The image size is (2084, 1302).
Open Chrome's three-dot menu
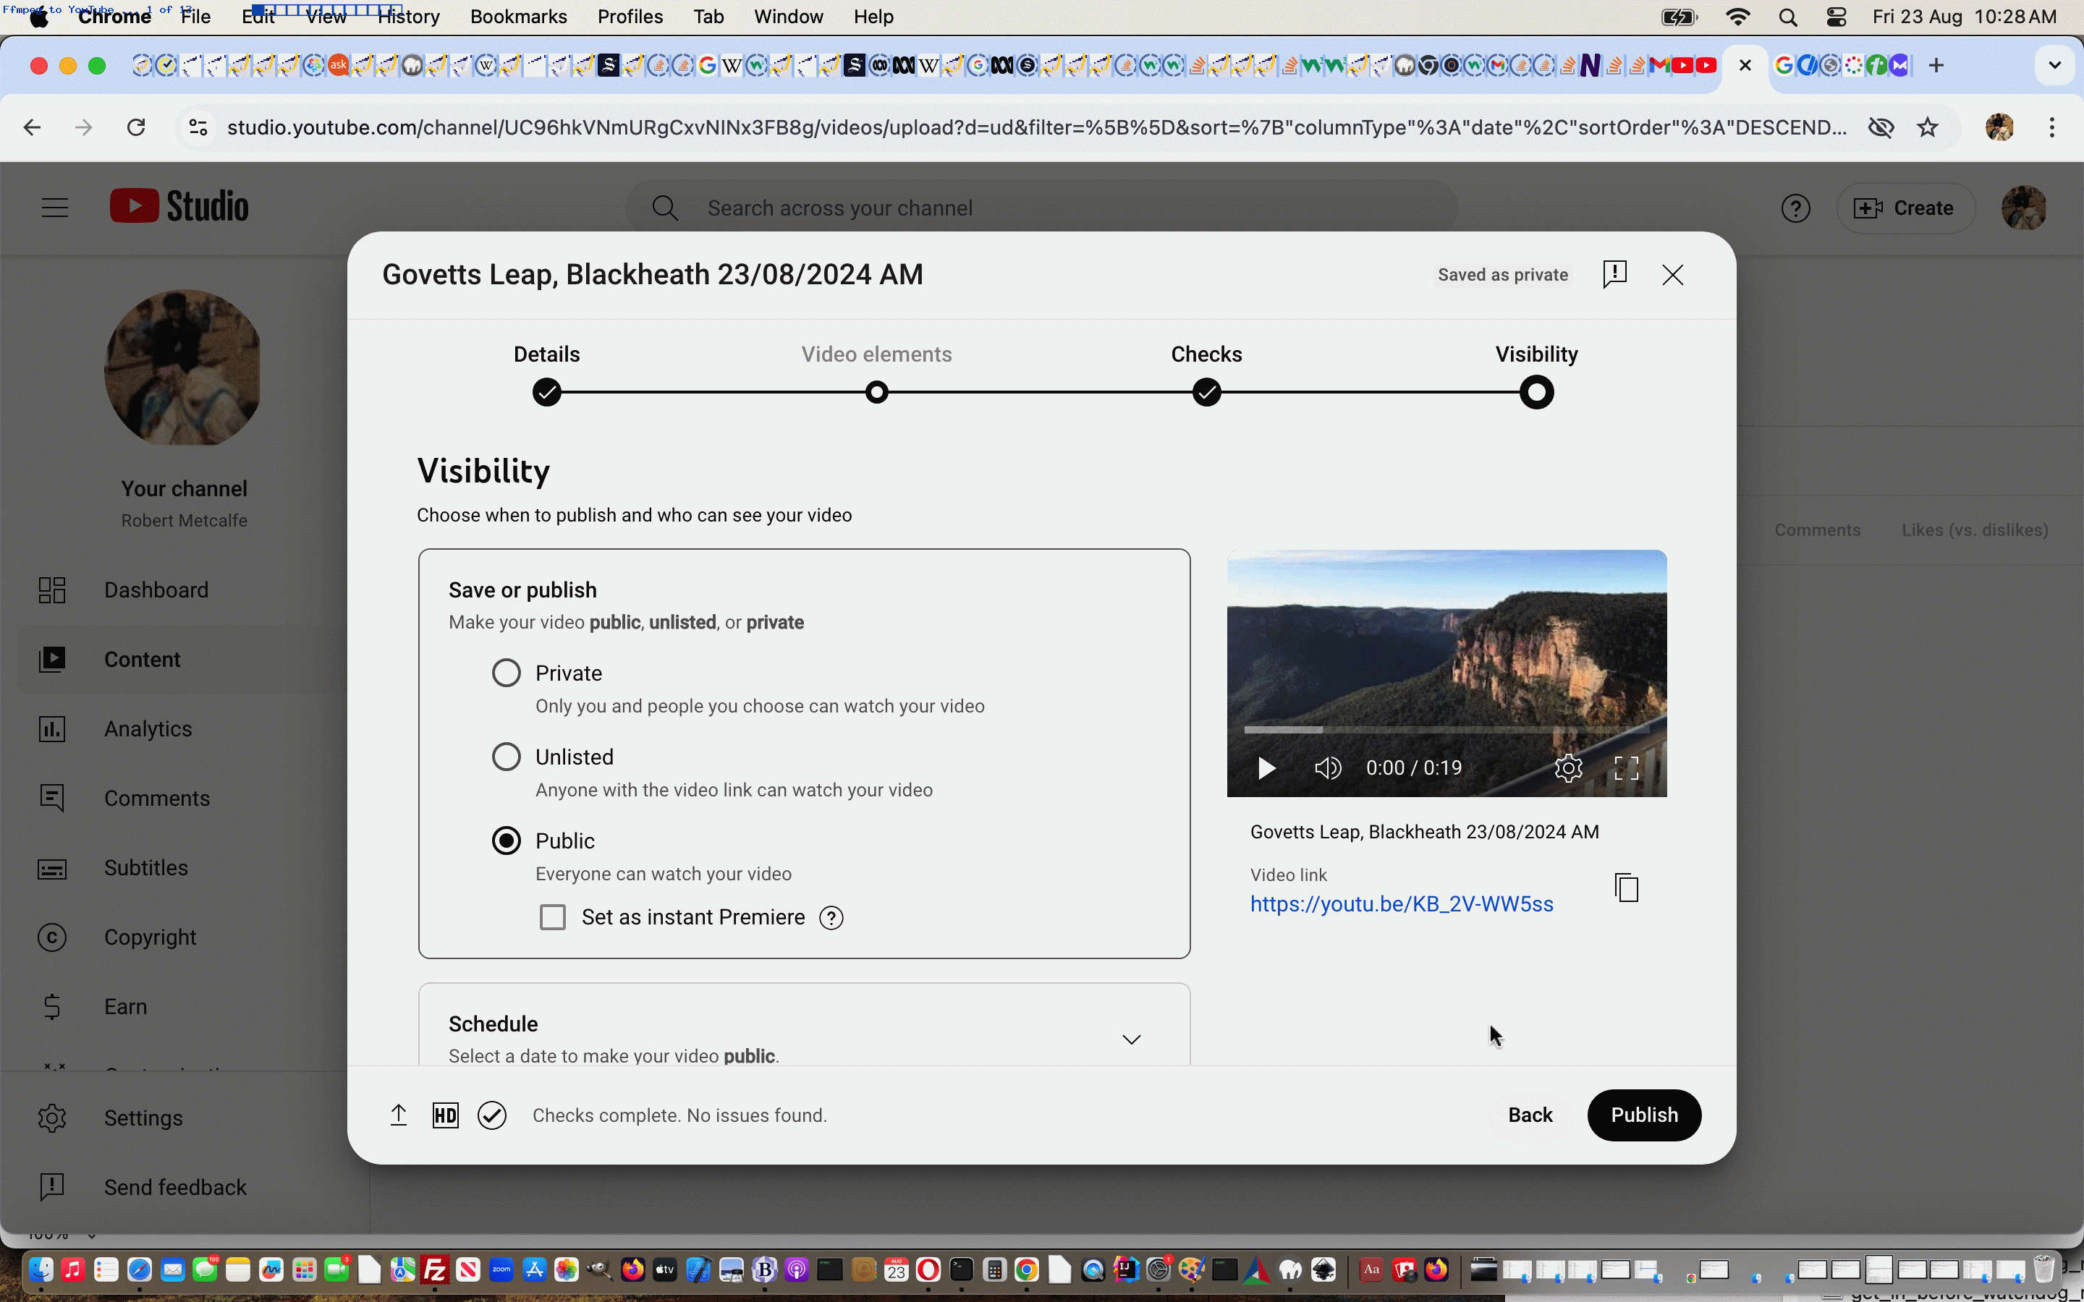(2053, 127)
